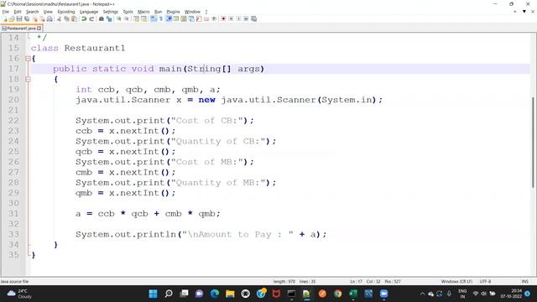The height and width of the screenshot is (302, 537).
Task: Collapse the main method fold marker on line 18
Action: (x=28, y=79)
